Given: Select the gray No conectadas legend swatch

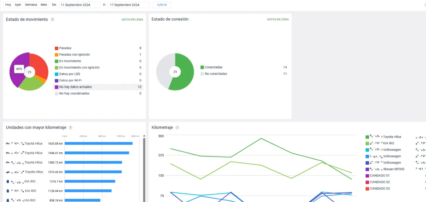Looking at the screenshot, I should (x=202, y=74).
